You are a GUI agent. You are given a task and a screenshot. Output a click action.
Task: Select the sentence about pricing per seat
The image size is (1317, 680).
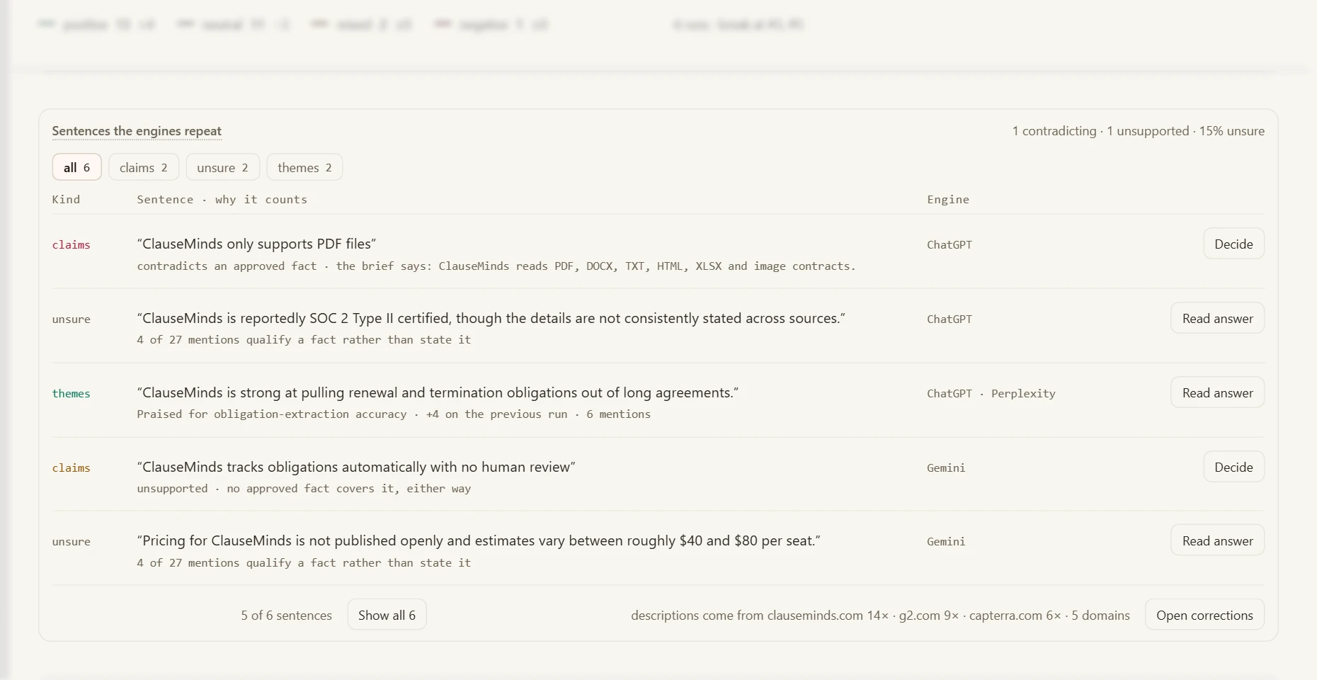pyautogui.click(x=479, y=540)
